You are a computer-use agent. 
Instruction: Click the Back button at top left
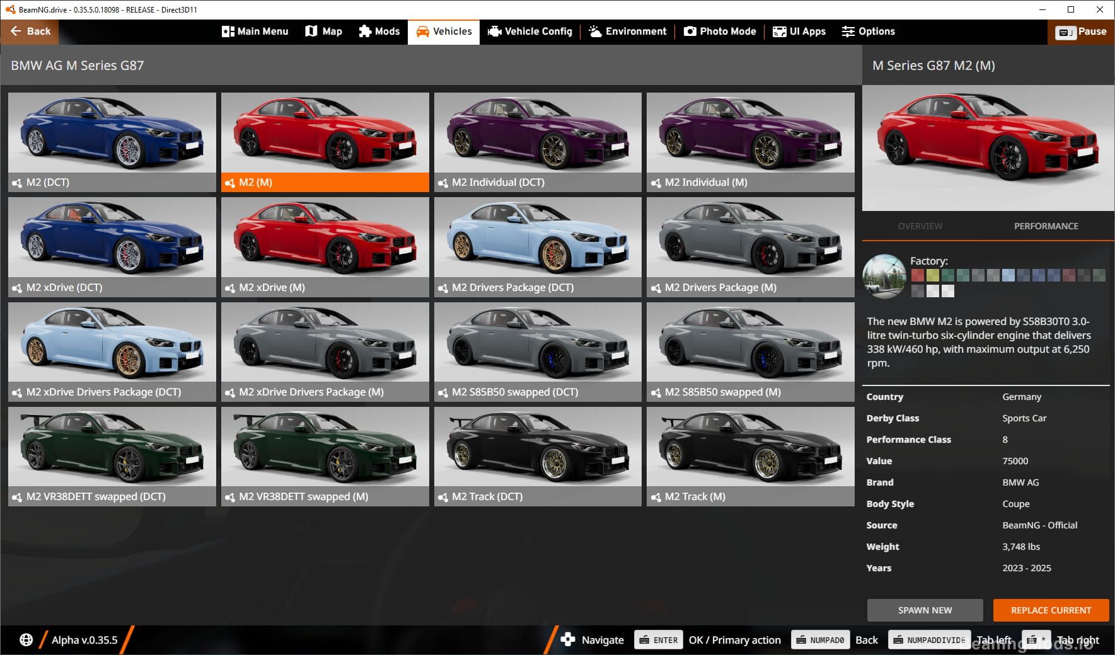(30, 31)
